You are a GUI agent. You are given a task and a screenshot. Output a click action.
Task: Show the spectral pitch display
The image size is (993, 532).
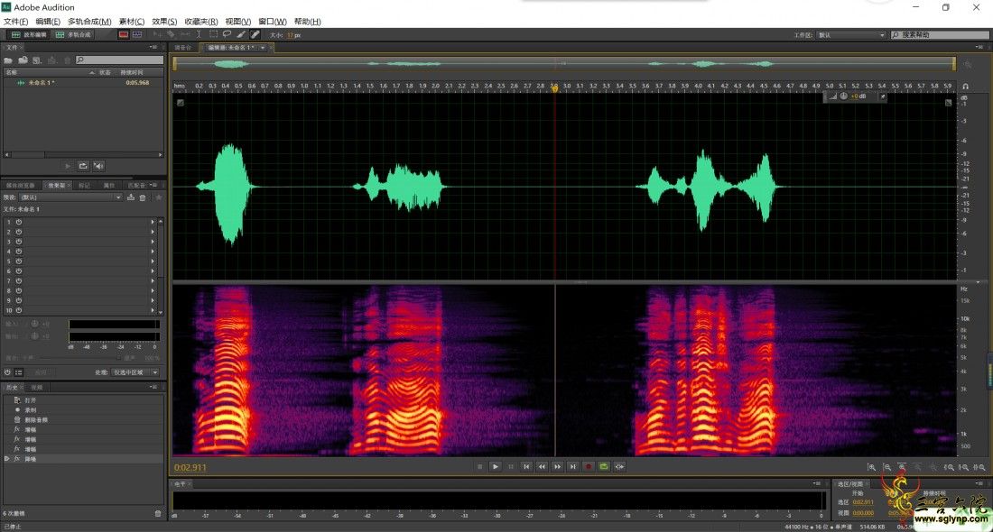(x=137, y=35)
